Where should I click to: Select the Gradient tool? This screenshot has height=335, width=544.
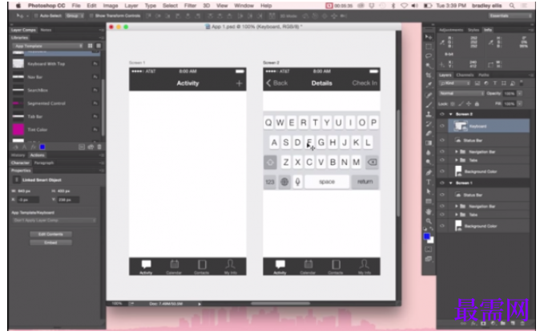tap(429, 143)
